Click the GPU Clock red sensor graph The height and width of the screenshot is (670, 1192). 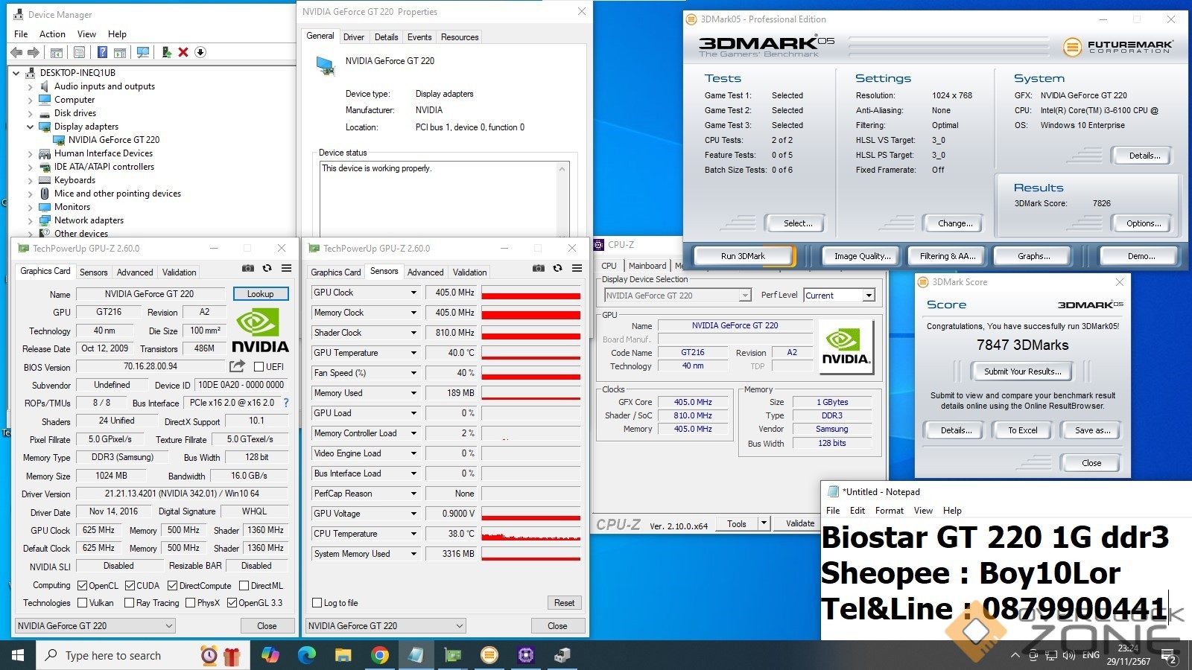tap(530, 293)
